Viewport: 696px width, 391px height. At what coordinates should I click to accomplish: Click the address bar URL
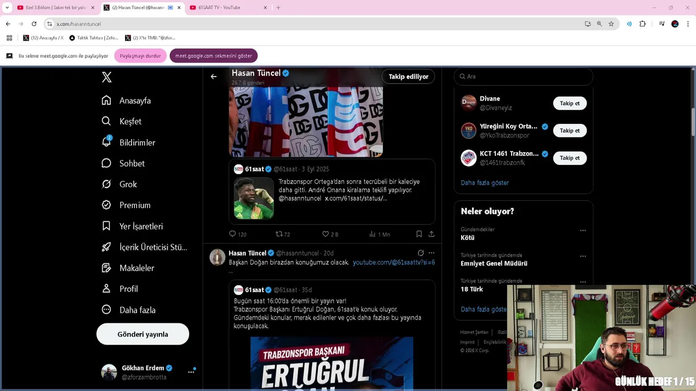(x=79, y=24)
